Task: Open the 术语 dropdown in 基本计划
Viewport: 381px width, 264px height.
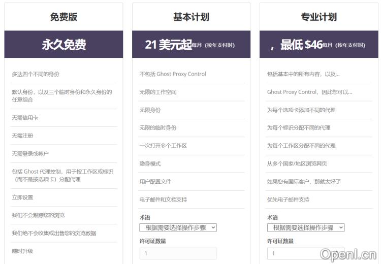Action: click(178, 227)
